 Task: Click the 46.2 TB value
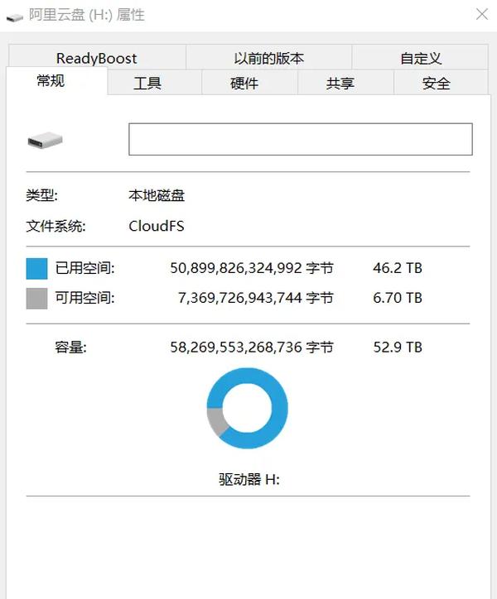tap(398, 268)
